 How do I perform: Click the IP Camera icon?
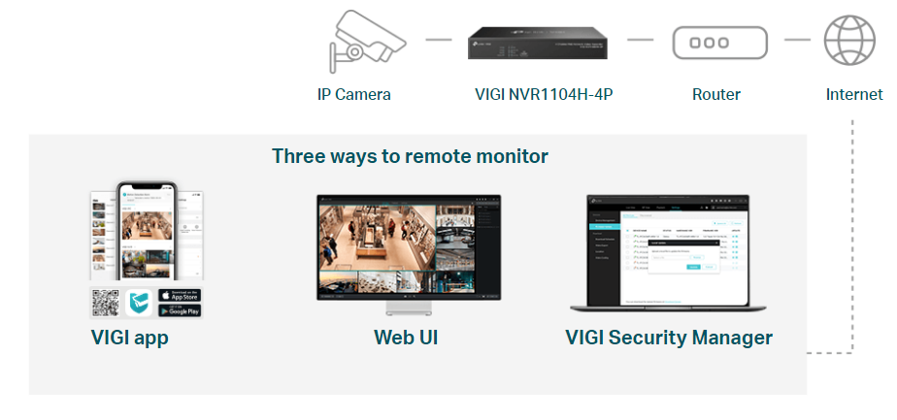click(368, 41)
